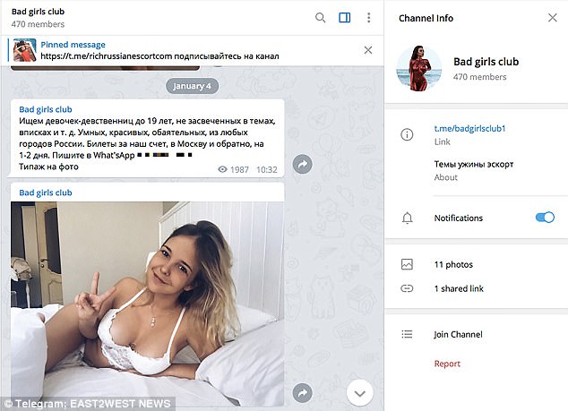The width and height of the screenshot is (568, 411).
Task: Toggle the side panel icon in header
Action: (345, 18)
